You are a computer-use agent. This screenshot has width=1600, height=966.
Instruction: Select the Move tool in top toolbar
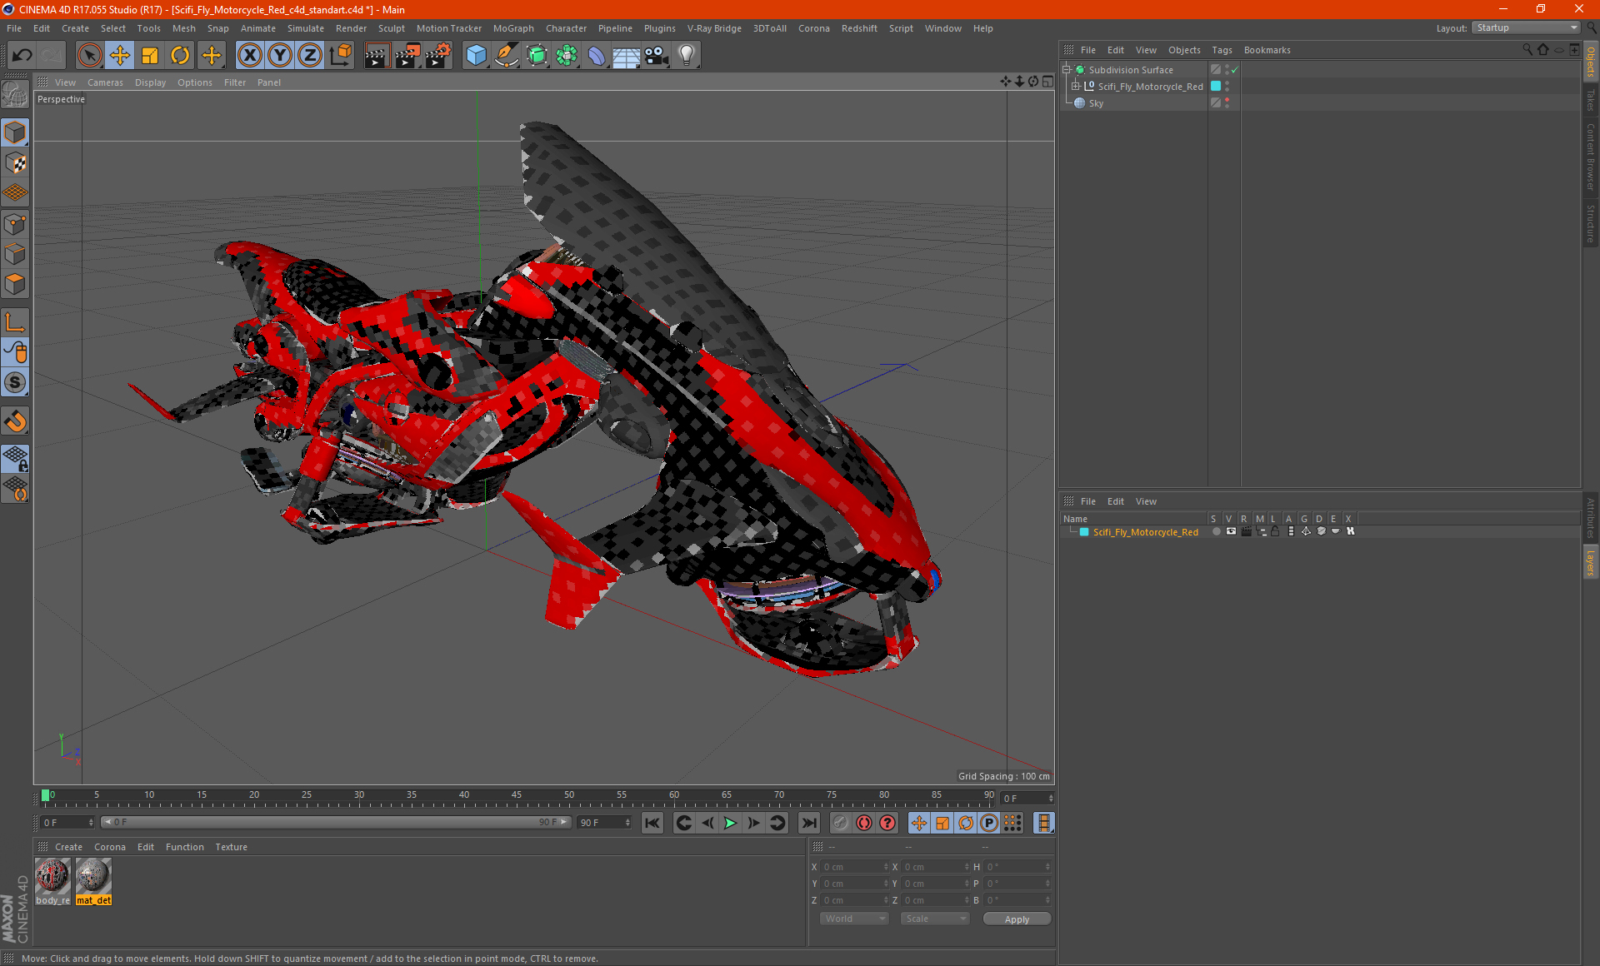point(120,56)
